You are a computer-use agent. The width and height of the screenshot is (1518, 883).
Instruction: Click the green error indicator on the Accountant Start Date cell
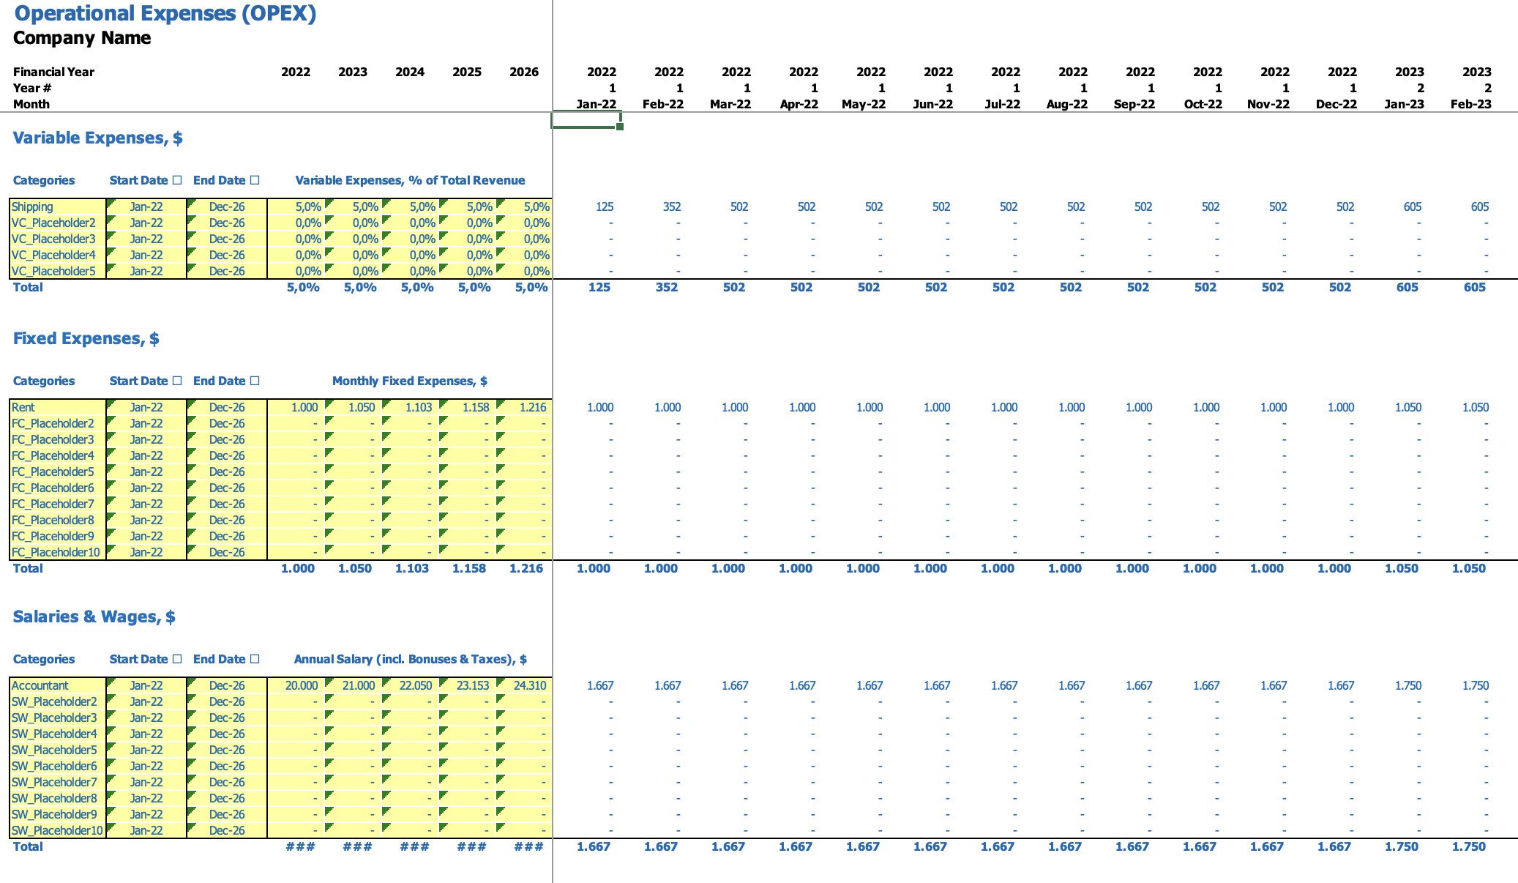(111, 680)
